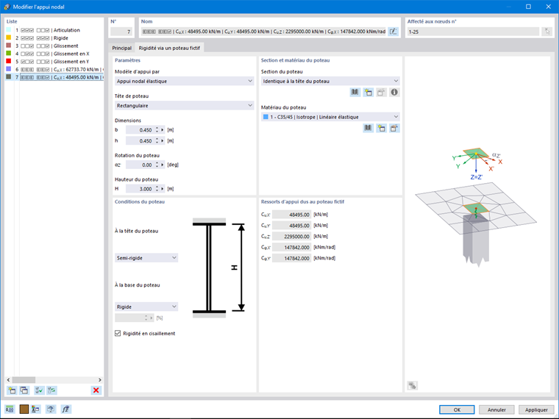Screen dimensions: 559x419
Task: Toggle the Rigidité en cisaillement checkbox
Action: pyautogui.click(x=118, y=333)
